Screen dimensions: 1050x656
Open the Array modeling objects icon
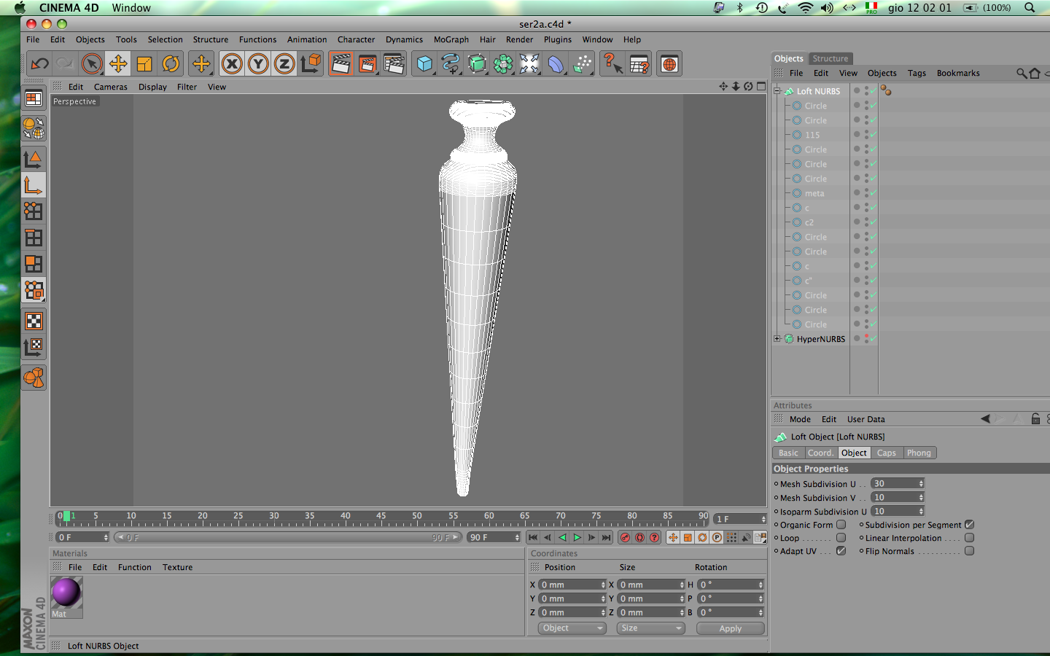503,64
